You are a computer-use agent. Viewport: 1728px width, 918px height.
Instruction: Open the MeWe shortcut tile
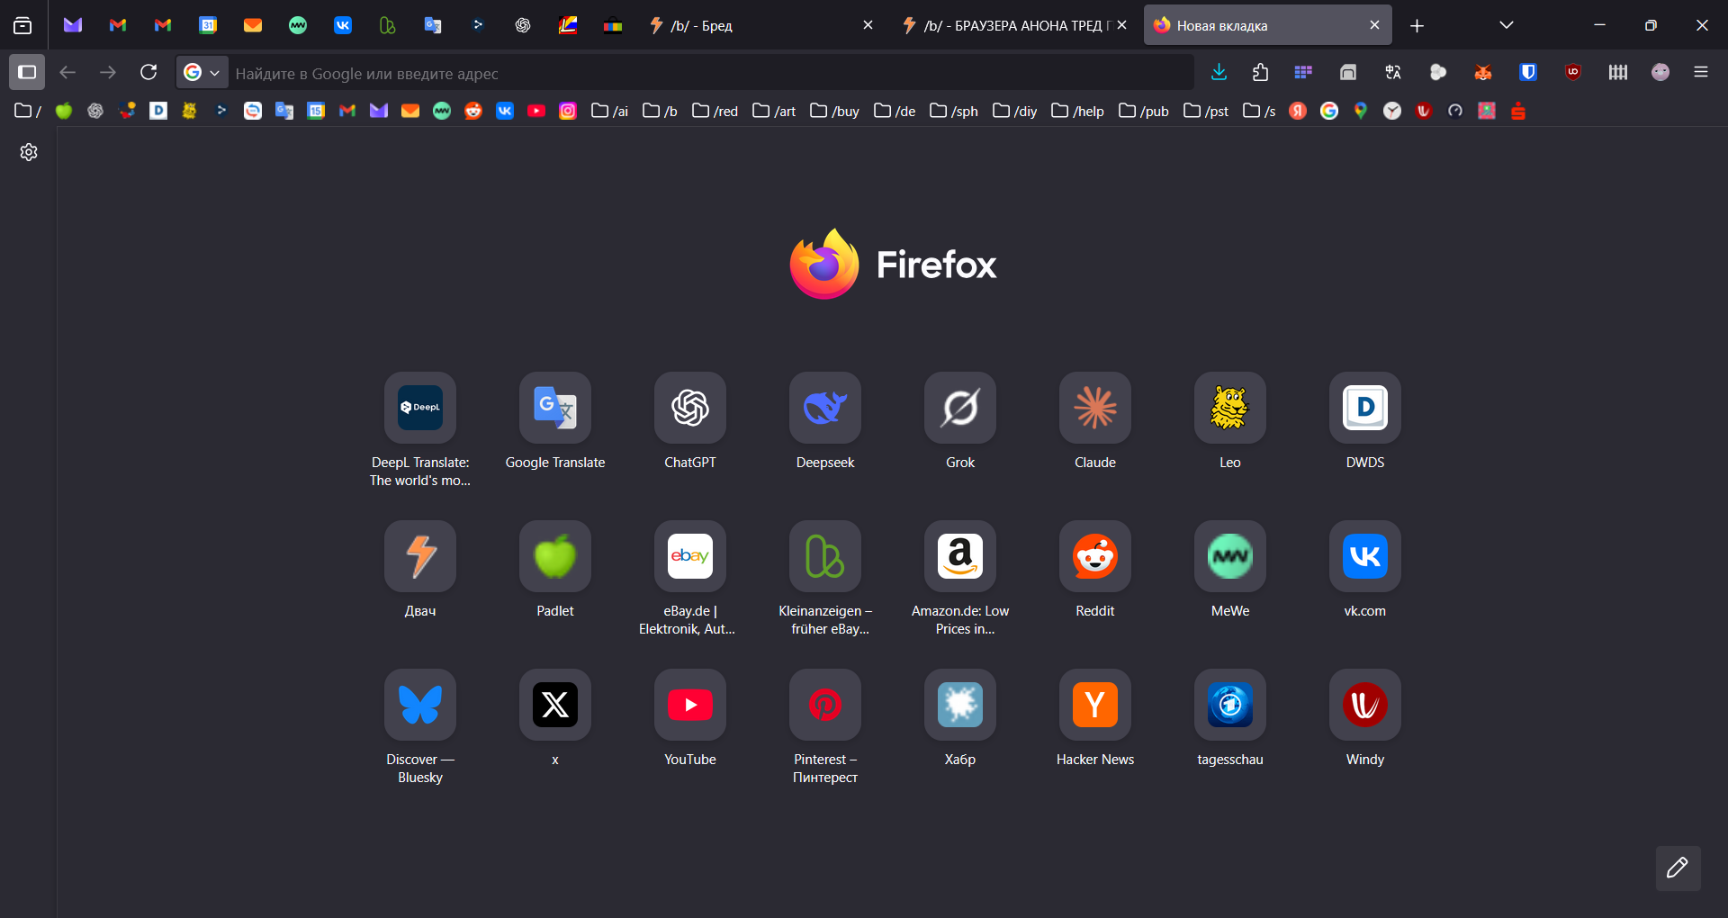1230,556
